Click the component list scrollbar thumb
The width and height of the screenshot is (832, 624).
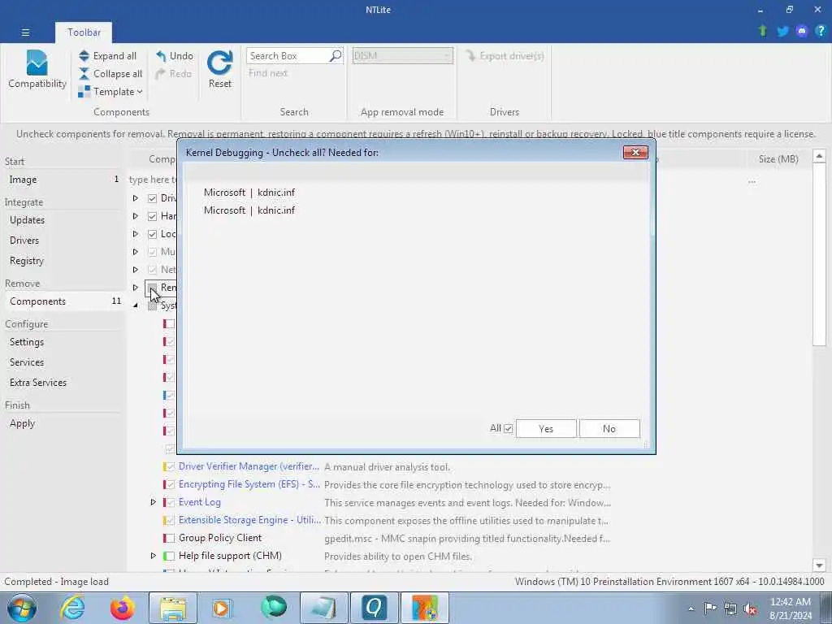click(819, 253)
